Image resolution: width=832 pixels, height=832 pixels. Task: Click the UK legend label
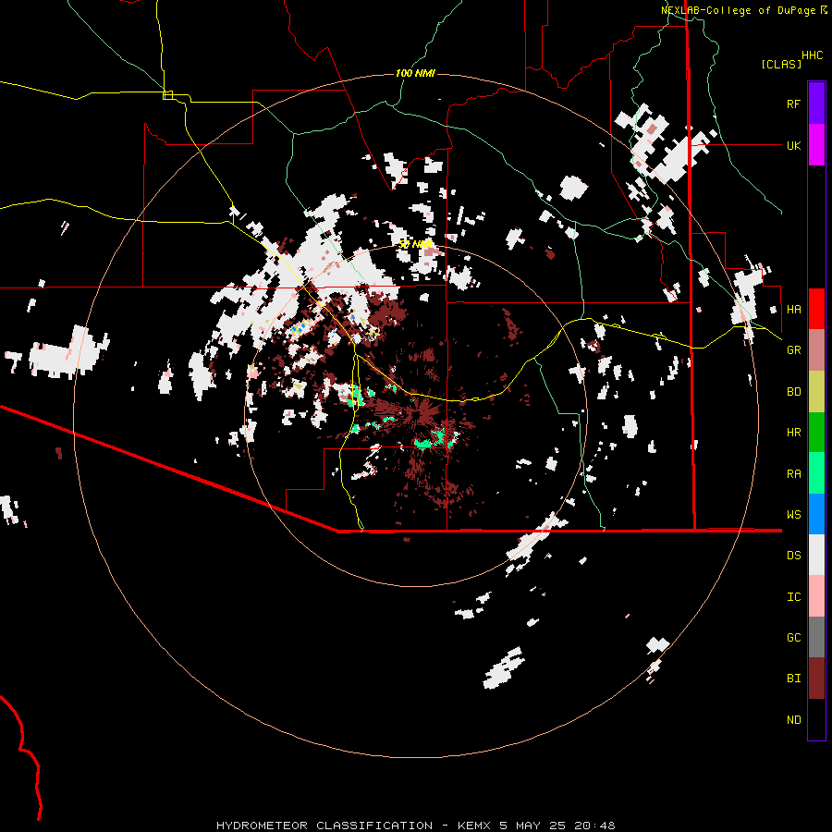[793, 145]
